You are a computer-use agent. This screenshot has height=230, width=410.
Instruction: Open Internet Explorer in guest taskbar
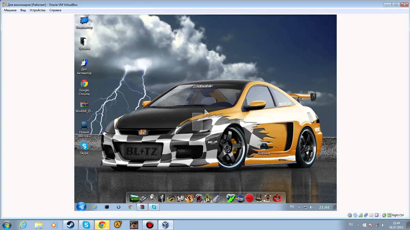click(95, 207)
